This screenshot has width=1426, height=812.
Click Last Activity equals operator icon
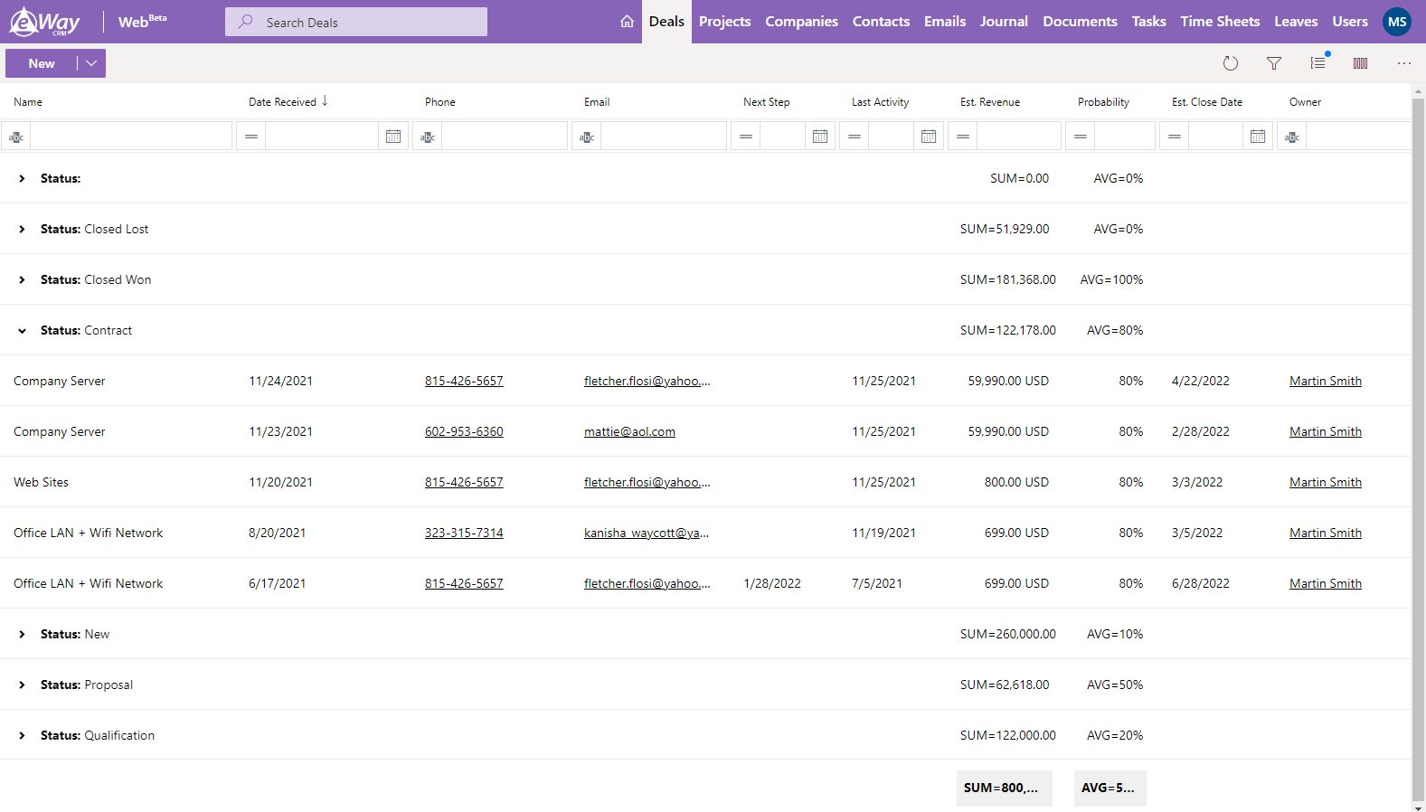[855, 137]
